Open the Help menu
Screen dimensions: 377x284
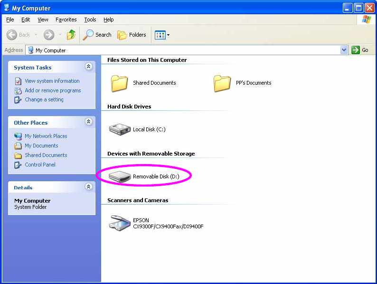pos(108,20)
